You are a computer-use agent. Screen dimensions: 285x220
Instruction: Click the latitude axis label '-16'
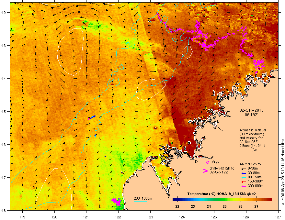(x=3, y=145)
